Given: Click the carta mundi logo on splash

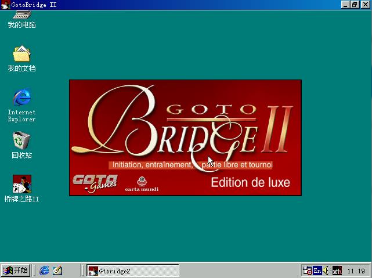Looking at the screenshot, I should tap(142, 185).
